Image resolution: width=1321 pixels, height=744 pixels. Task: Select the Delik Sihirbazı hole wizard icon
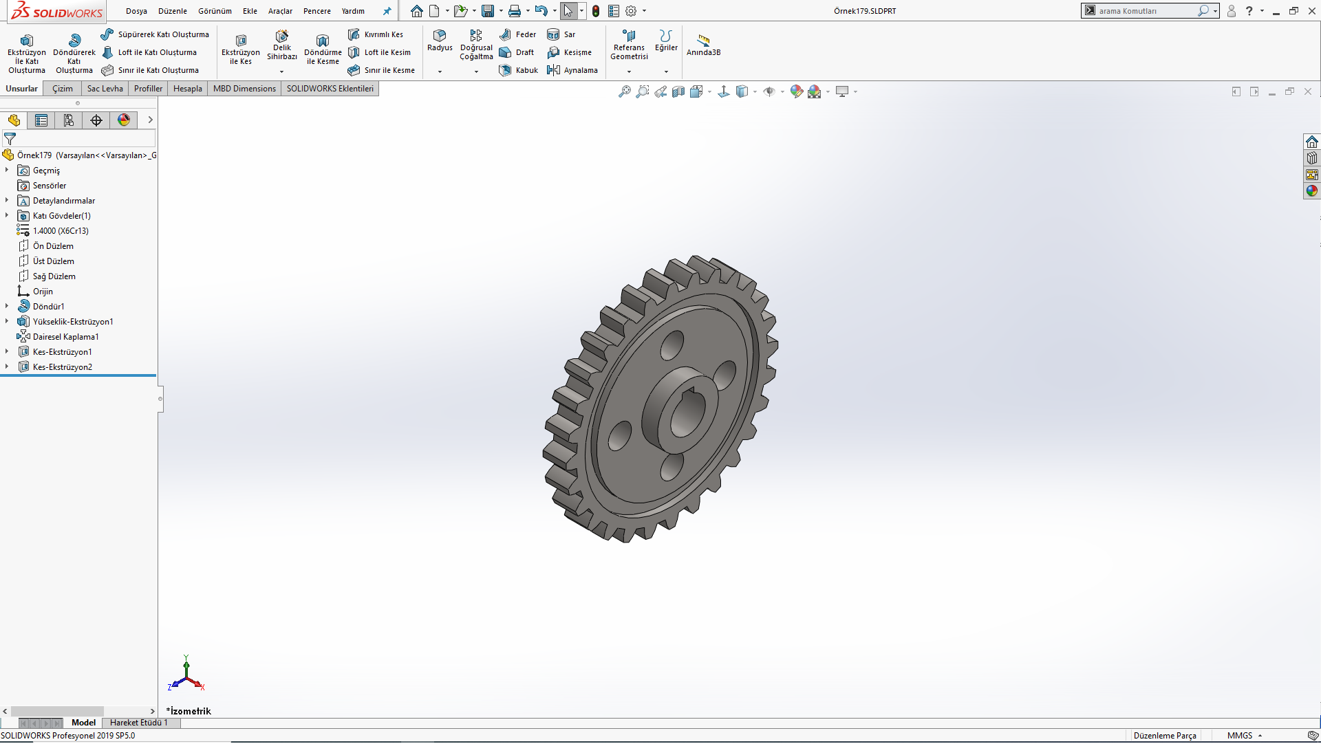tap(282, 36)
